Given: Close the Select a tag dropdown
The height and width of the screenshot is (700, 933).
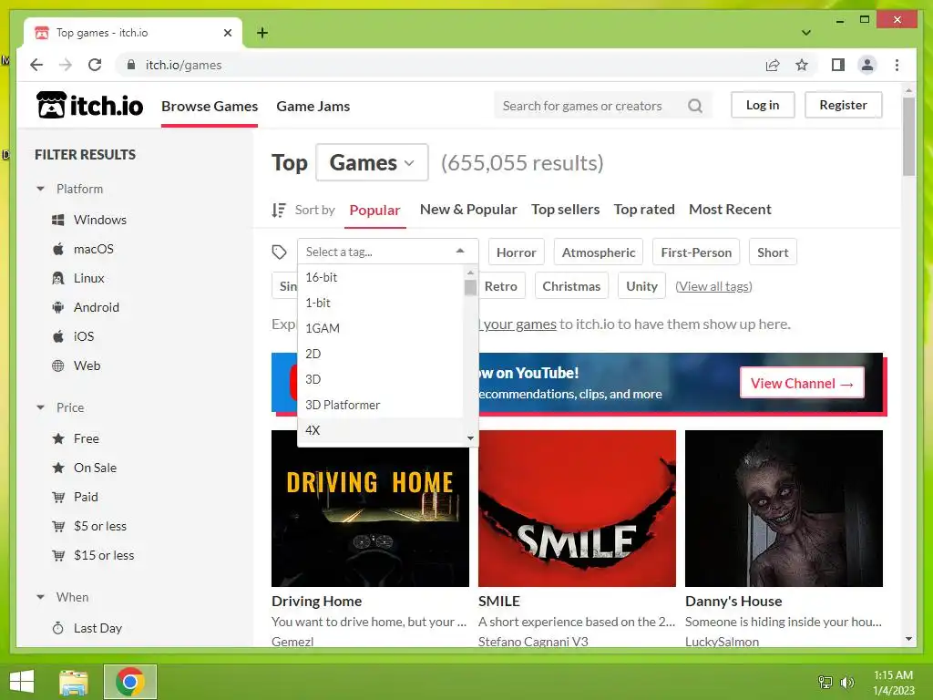Looking at the screenshot, I should [x=460, y=252].
